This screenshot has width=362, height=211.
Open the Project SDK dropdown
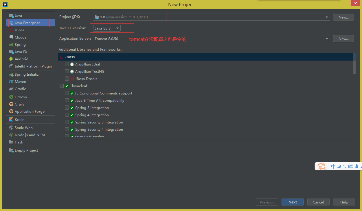(x=211, y=17)
